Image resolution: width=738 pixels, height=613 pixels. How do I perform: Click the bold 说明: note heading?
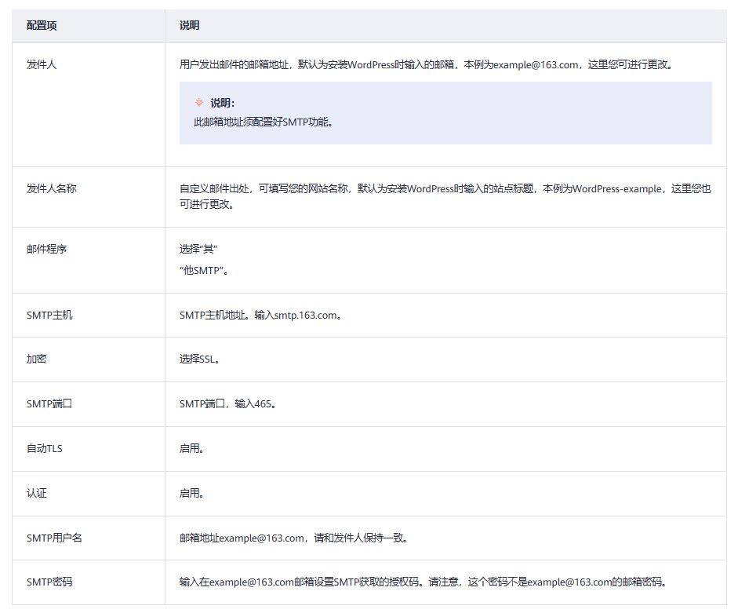point(222,103)
